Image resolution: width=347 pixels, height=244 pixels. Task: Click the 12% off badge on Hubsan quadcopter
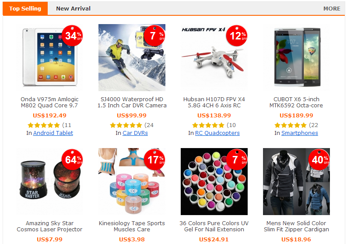237,35
